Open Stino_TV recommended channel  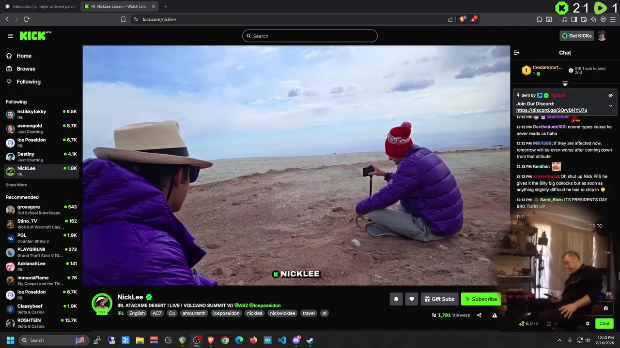tap(41, 224)
